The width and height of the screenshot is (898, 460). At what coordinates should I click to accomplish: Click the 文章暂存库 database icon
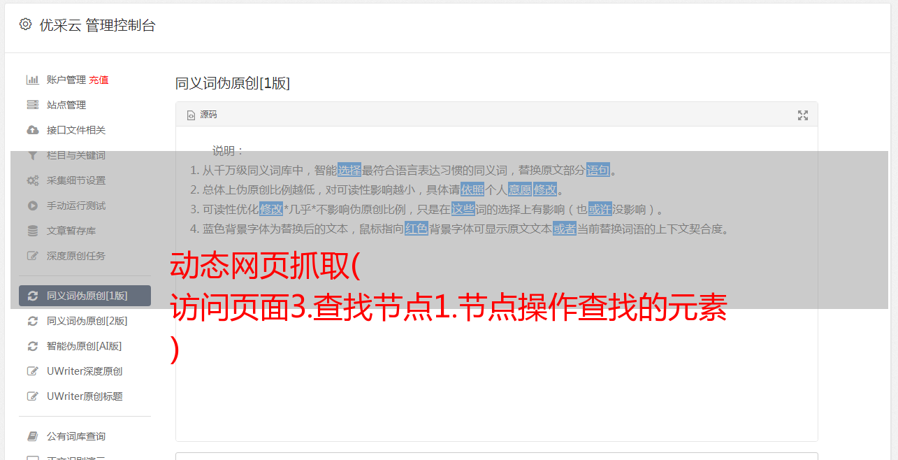[32, 231]
